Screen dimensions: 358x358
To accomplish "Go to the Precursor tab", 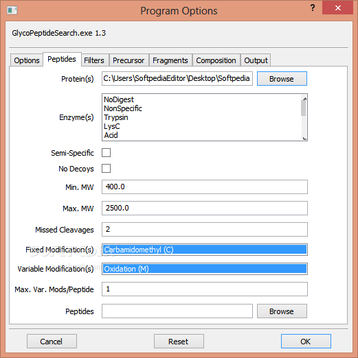I will pyautogui.click(x=128, y=60).
